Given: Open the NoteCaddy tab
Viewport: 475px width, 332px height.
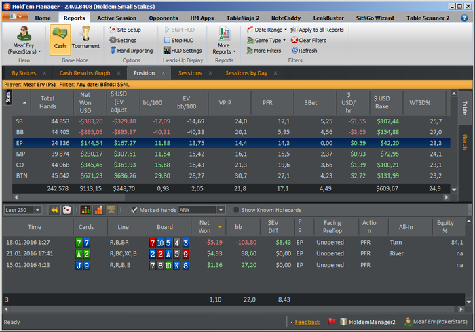Looking at the screenshot, I should coord(286,18).
